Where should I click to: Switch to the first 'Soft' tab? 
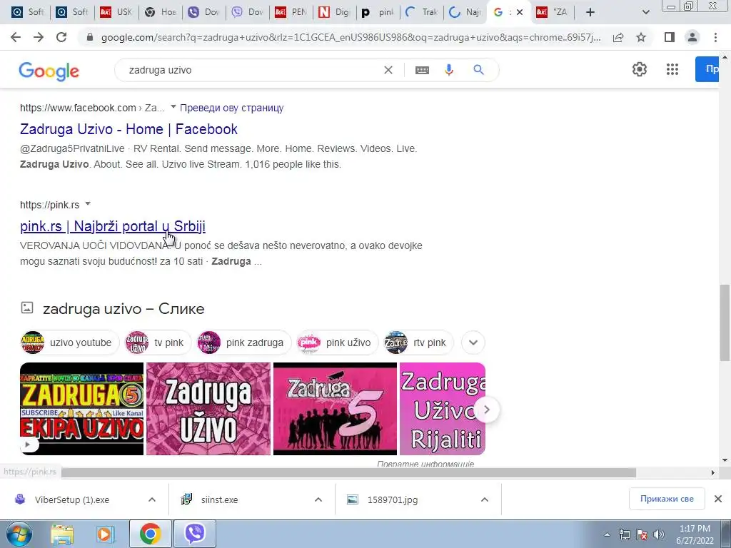point(28,12)
